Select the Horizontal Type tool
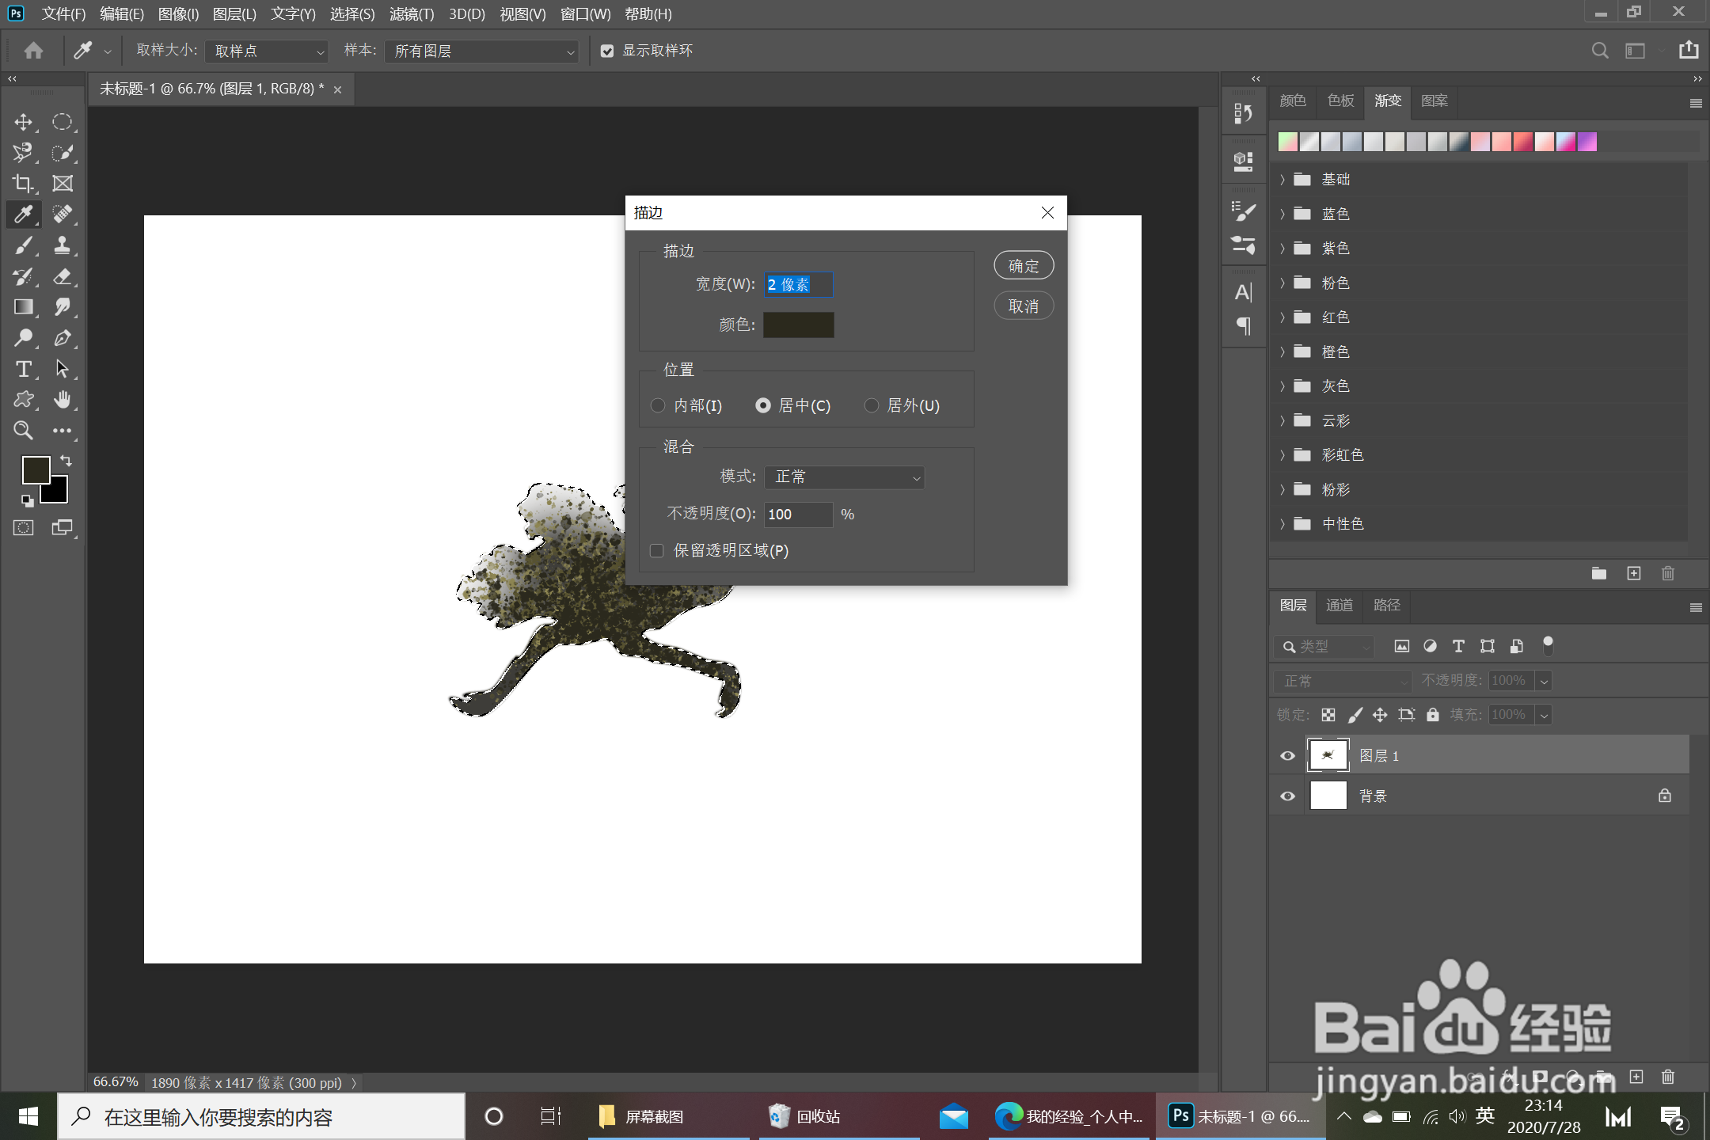Image resolution: width=1710 pixels, height=1140 pixels. 23,369
